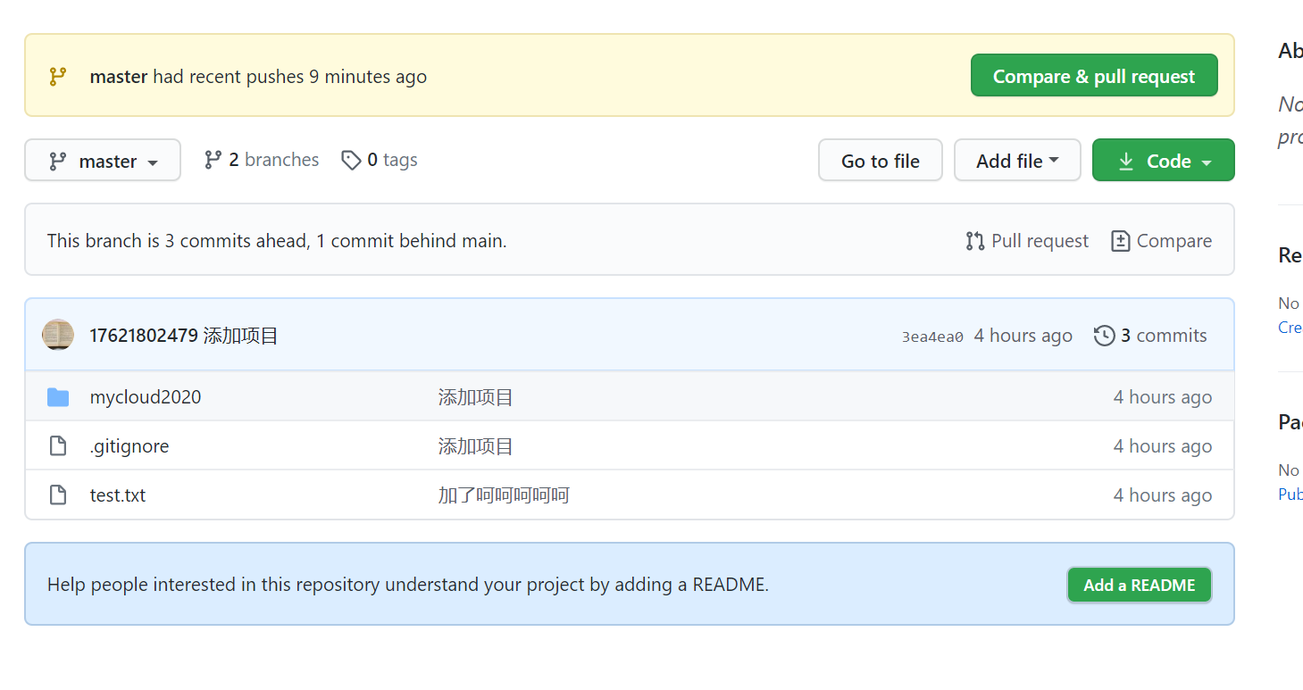
Task: Click the Pull request icon
Action: 975,241
